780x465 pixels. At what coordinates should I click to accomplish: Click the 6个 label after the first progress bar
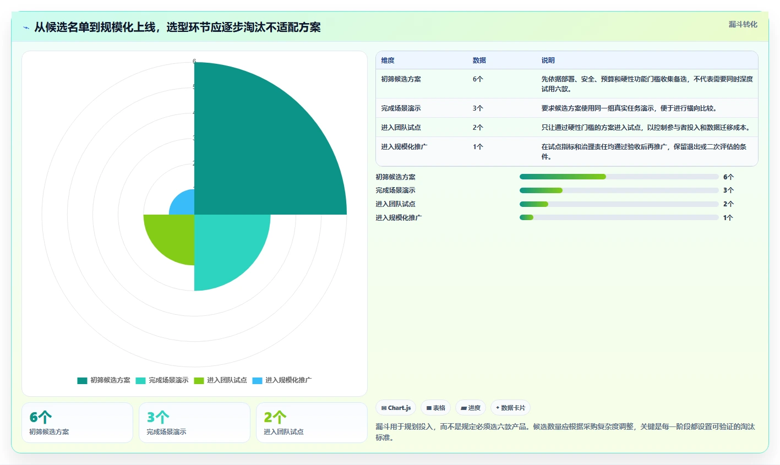tap(728, 177)
